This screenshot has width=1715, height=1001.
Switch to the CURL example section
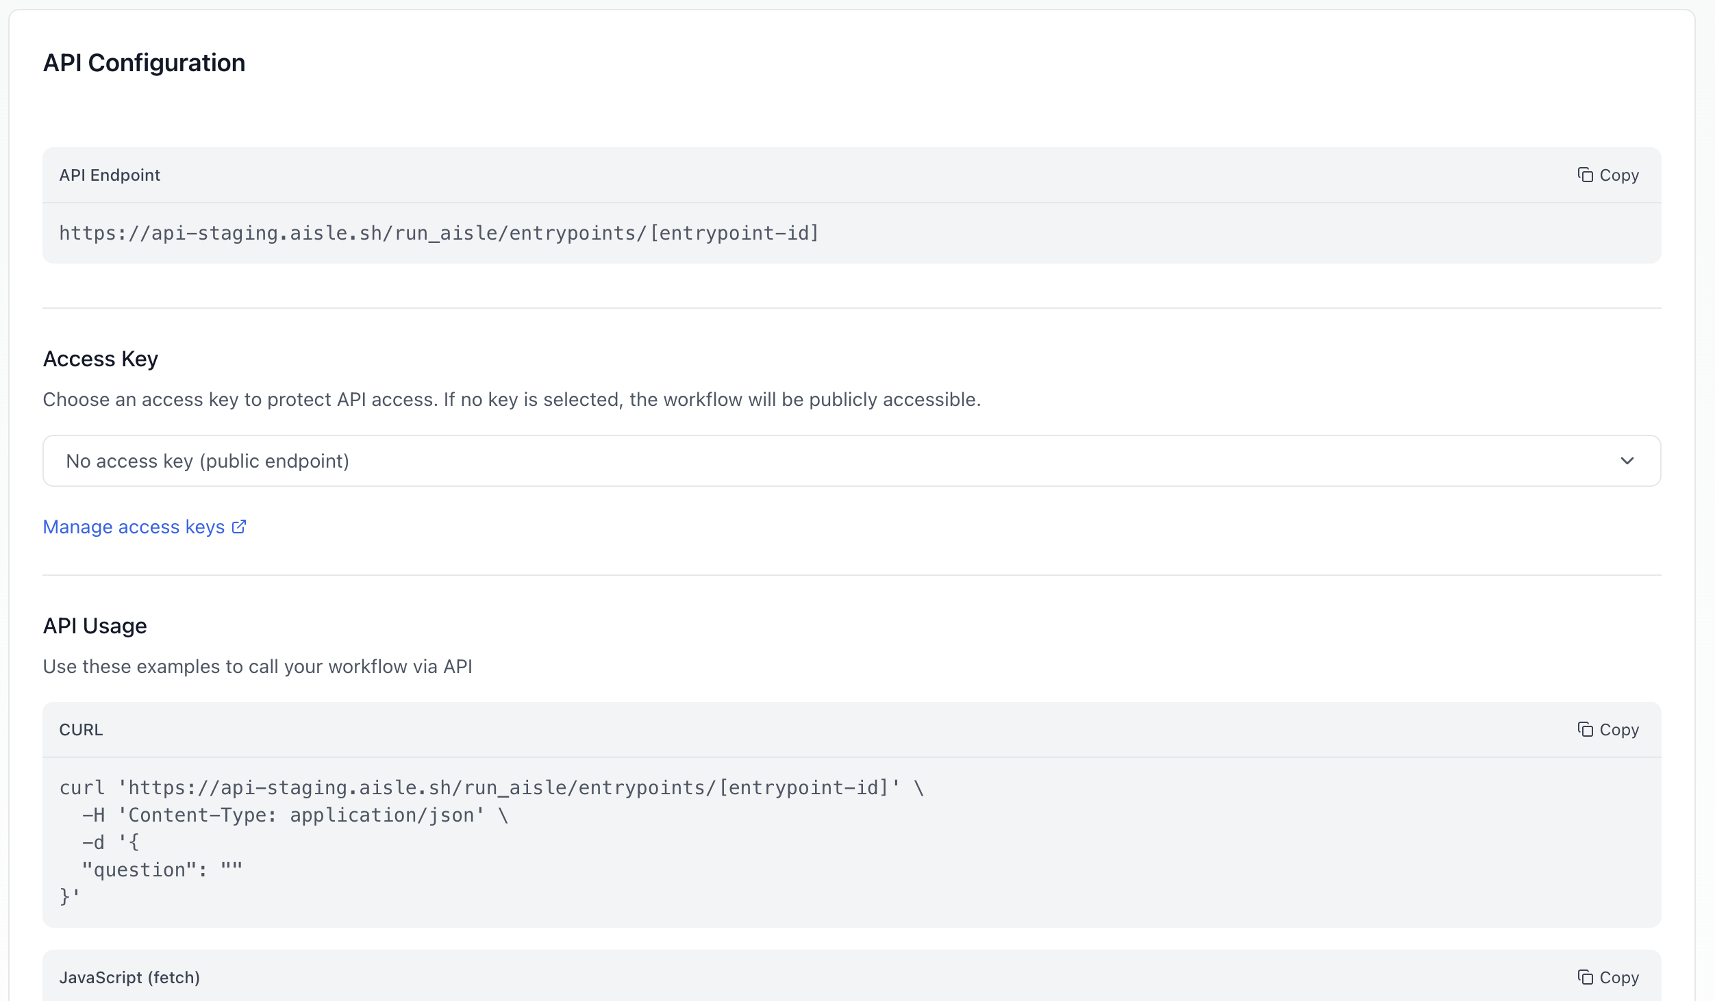(81, 729)
